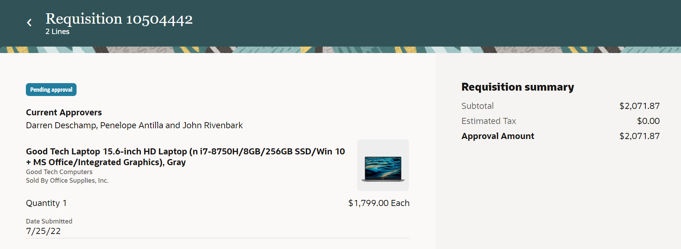Select the Approval Amount value $2,071.87
Image resolution: width=681 pixels, height=249 pixels.
639,136
